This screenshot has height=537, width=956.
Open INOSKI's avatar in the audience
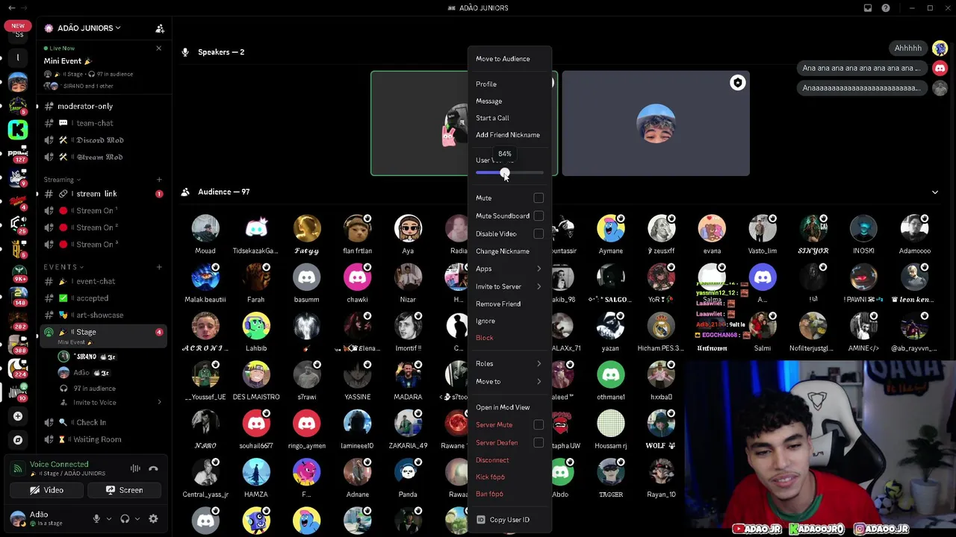pyautogui.click(x=863, y=229)
